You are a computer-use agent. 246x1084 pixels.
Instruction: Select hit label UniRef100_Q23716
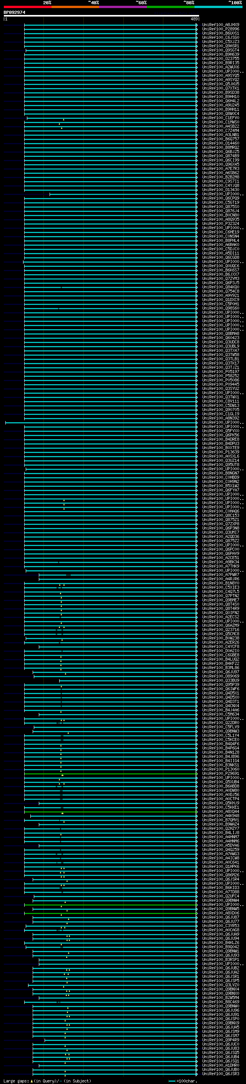221,630
